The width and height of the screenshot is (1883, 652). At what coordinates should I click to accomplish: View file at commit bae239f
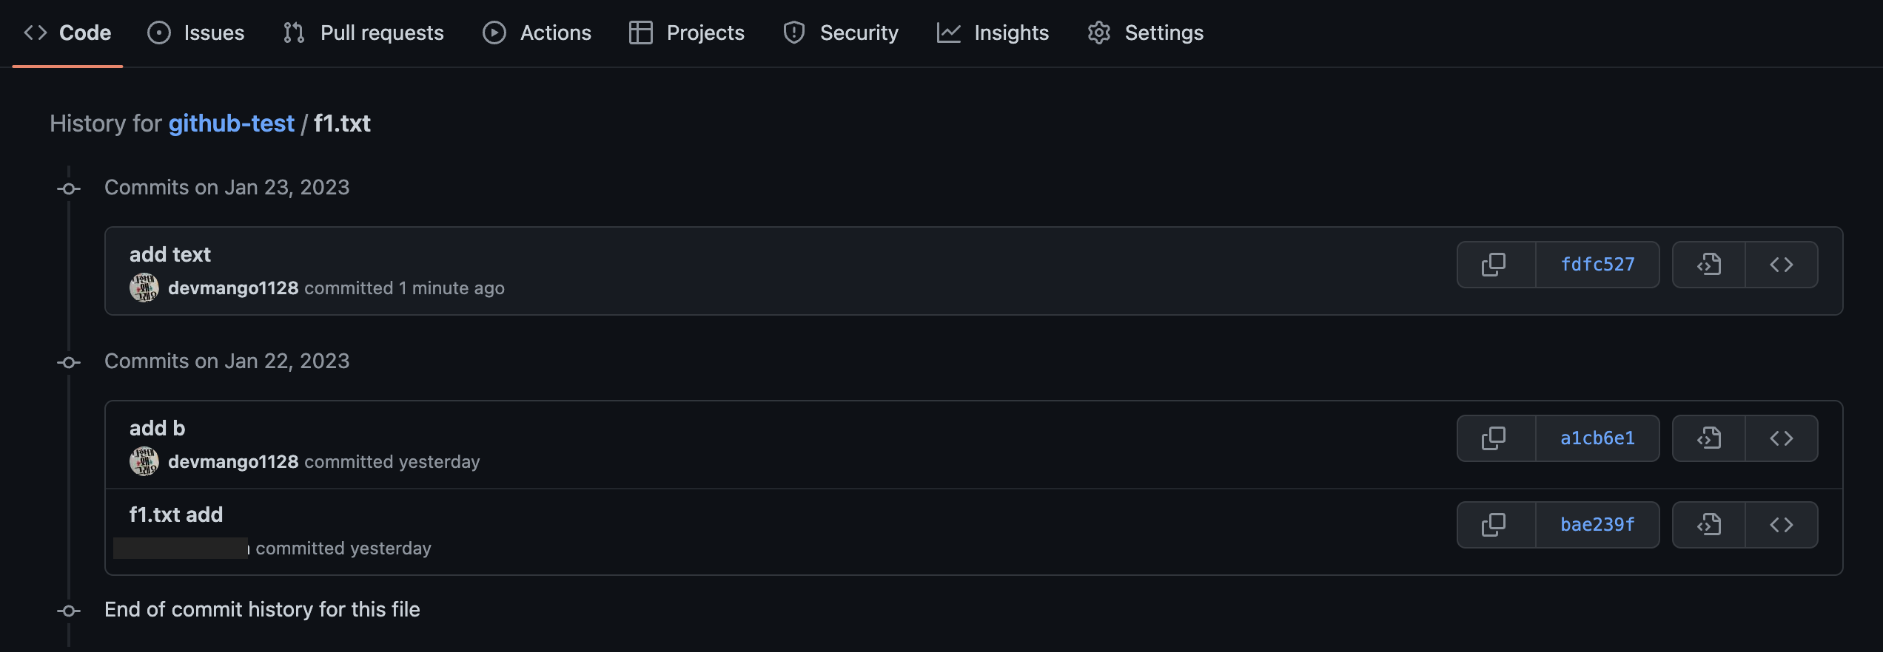1709,525
